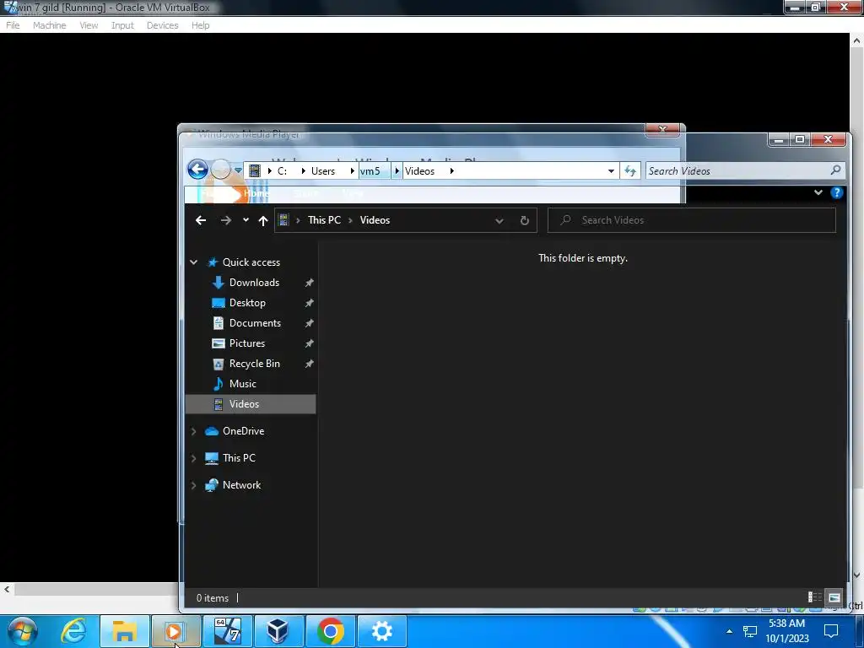Open Documents in Quick access

click(255, 323)
